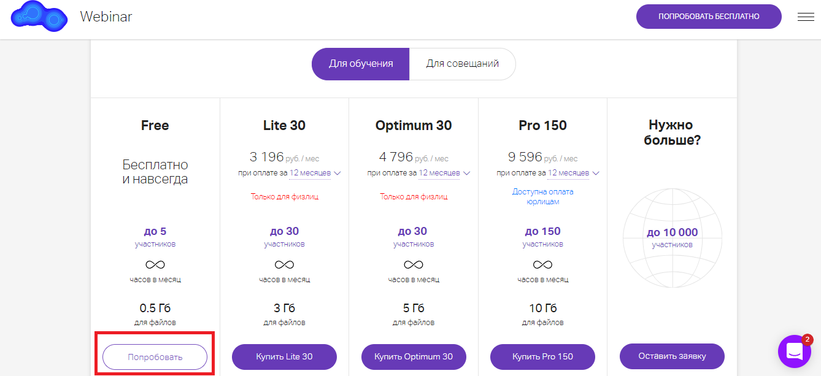Click the infinity icon under Pro 150
821x376 pixels.
542,265
